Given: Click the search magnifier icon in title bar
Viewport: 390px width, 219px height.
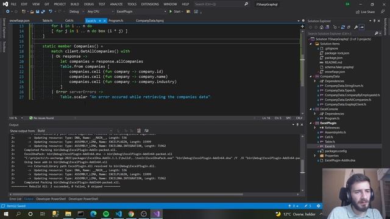Looking at the screenshot, I should 246,4.
